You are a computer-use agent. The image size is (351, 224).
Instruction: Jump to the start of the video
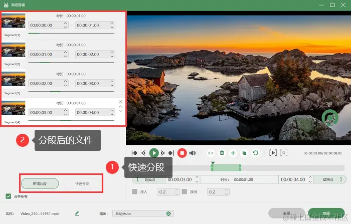pos(134,153)
